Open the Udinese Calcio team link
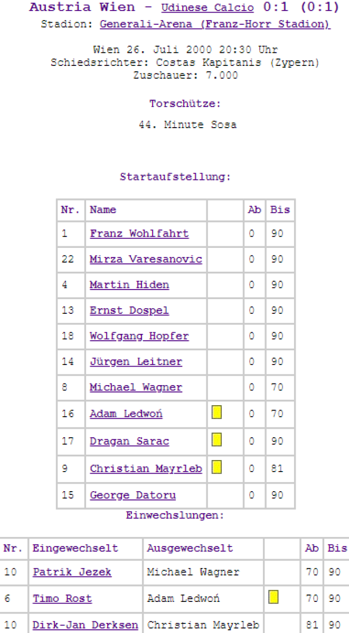 [x=207, y=8]
